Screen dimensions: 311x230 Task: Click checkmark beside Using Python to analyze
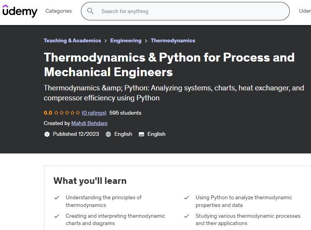click(x=187, y=198)
